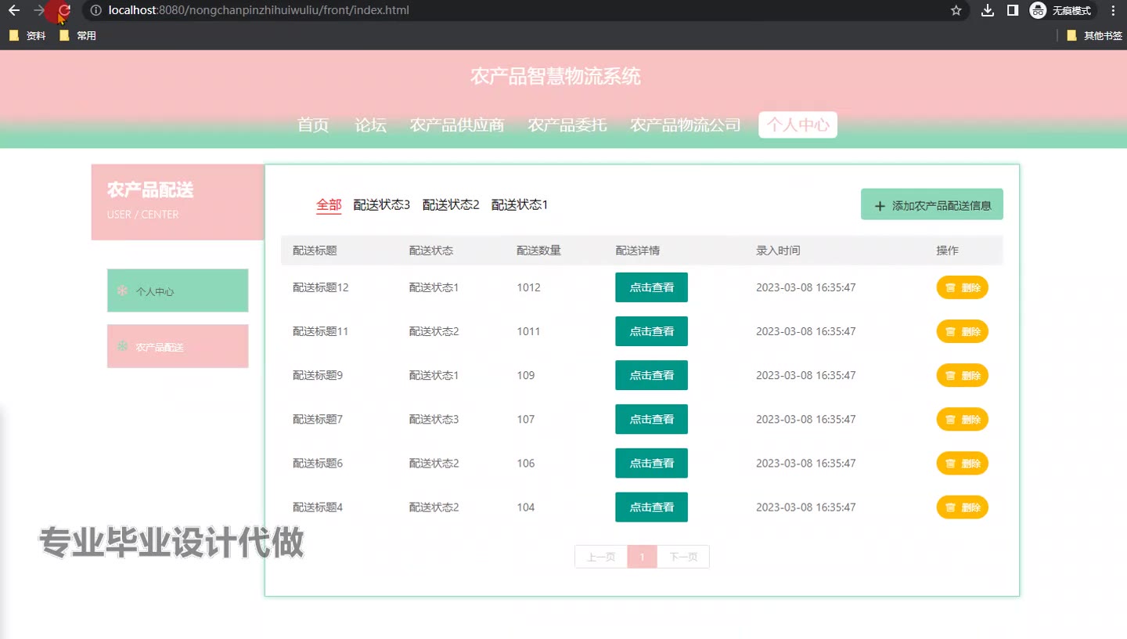This screenshot has width=1127, height=639.
Task: Filter by 配送状态3 tab
Action: [382, 205]
